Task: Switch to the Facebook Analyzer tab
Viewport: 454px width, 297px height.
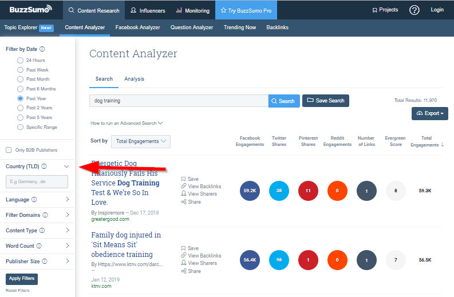Action: [137, 27]
